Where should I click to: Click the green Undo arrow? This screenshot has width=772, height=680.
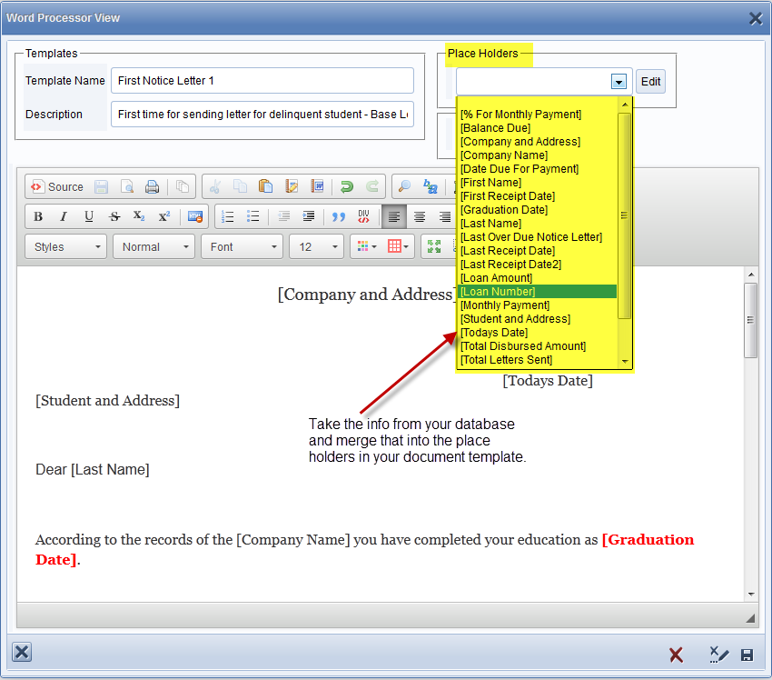(346, 187)
